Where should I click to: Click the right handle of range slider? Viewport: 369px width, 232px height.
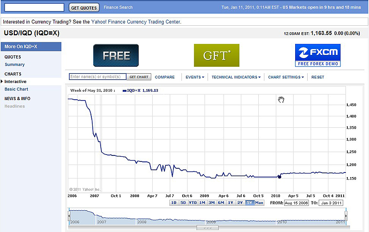346,215
